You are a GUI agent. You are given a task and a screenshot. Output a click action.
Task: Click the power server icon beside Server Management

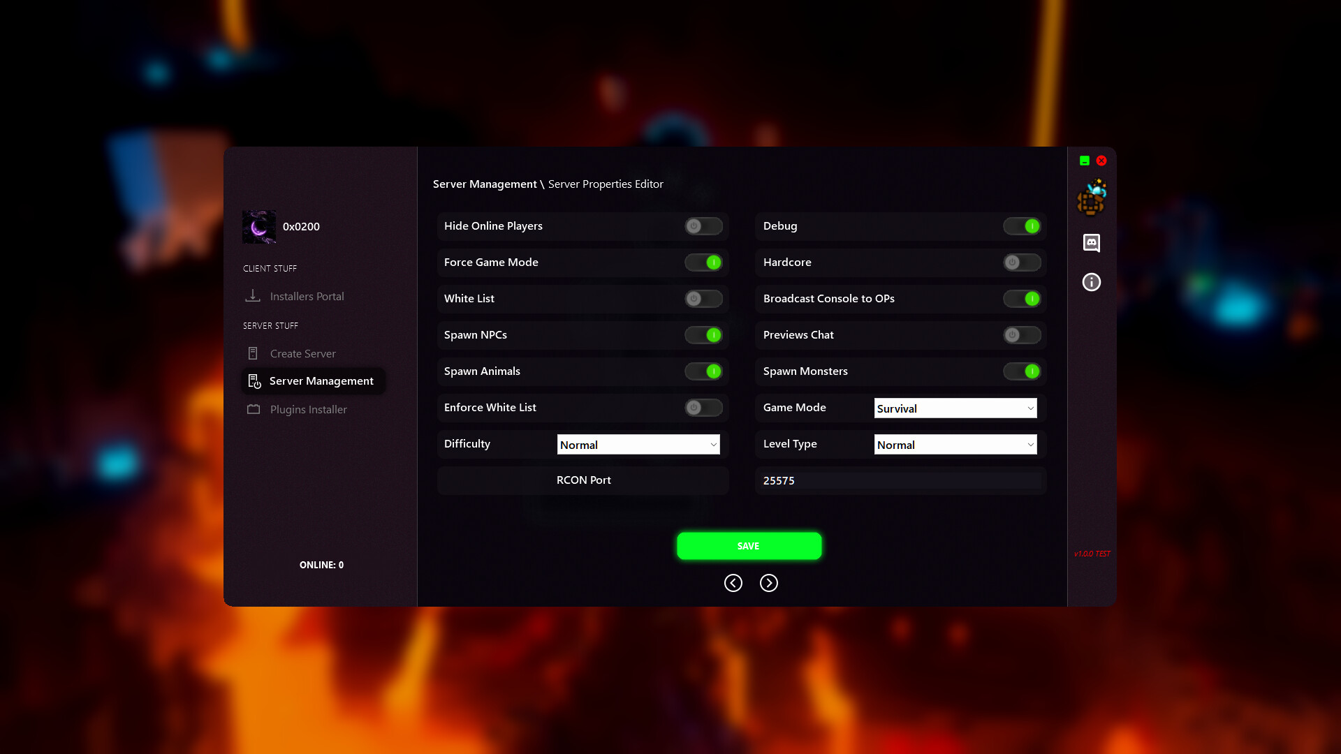[x=254, y=380]
